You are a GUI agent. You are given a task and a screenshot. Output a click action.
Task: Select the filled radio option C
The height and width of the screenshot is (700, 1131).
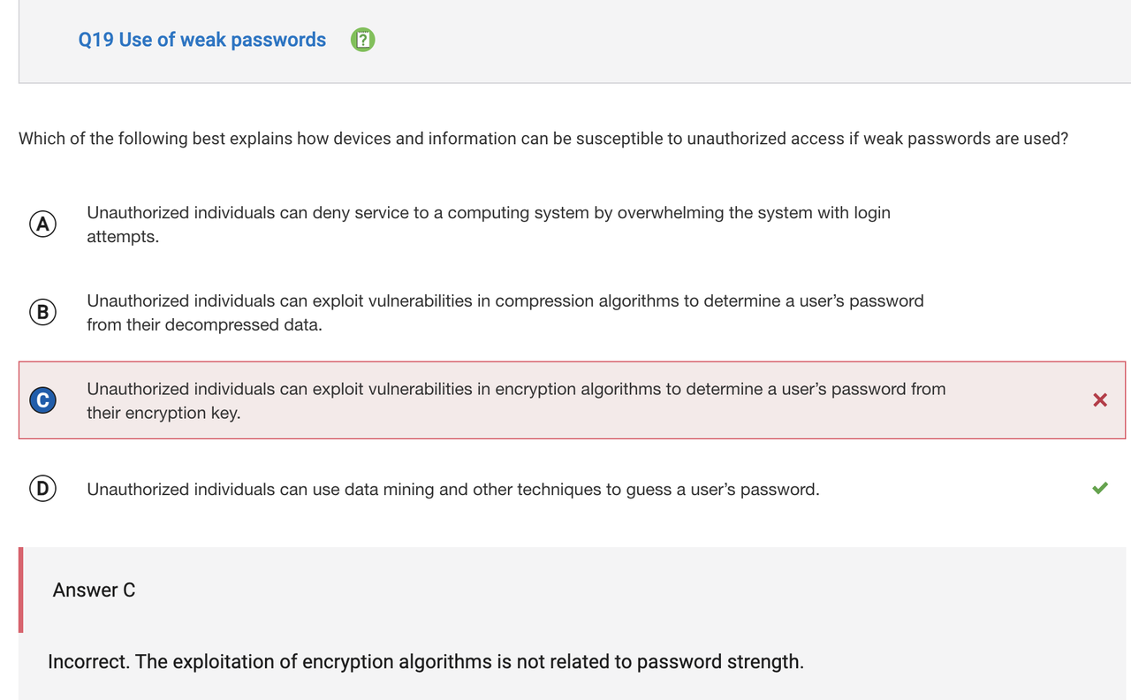coord(42,400)
